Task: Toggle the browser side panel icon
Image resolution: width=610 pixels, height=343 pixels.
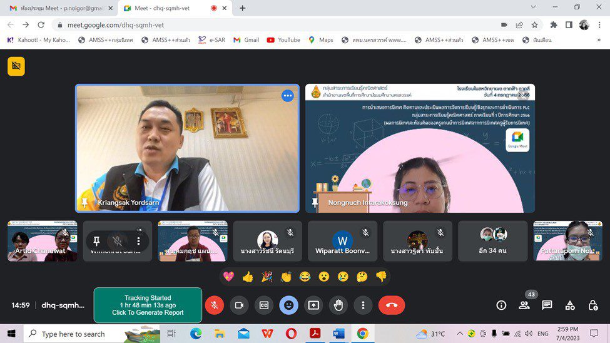Action: [x=569, y=25]
